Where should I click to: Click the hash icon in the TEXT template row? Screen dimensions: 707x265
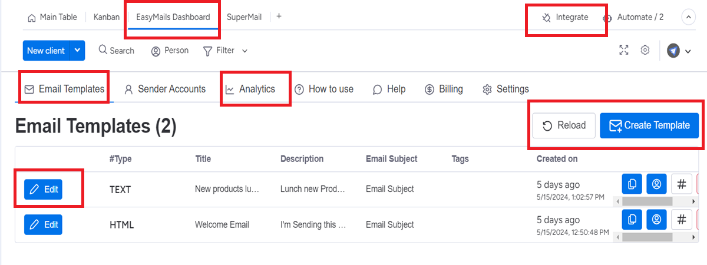pos(681,184)
